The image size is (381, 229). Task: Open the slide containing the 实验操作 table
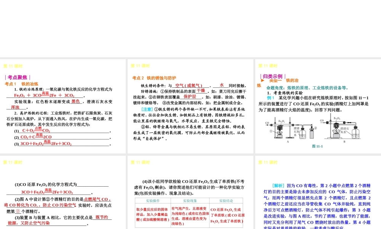190,192
